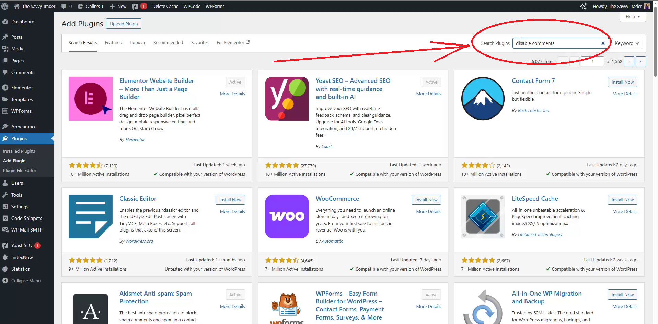658x324 pixels.
Task: Open Installed Plugins submenu item
Action: (x=19, y=151)
